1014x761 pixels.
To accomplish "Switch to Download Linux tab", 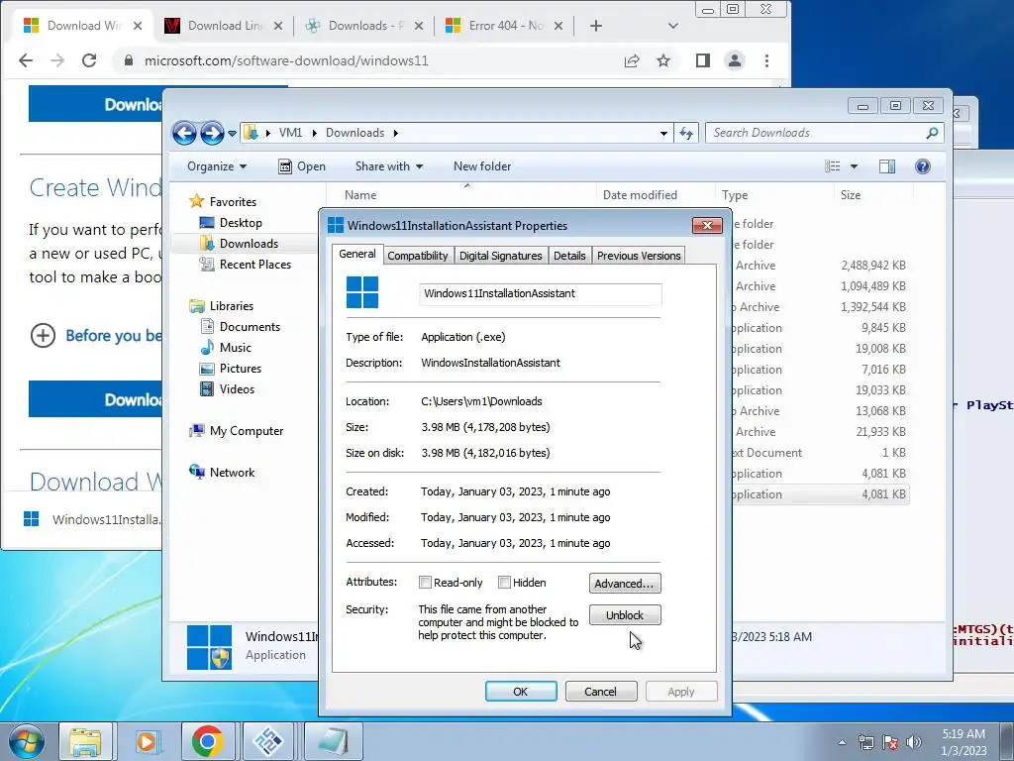I will click(x=224, y=26).
